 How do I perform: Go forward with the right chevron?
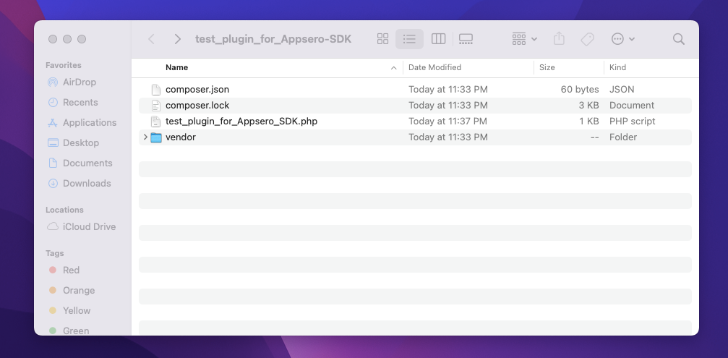tap(177, 39)
